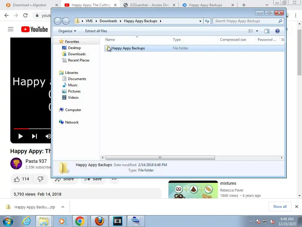
Task: Switch to E2Guardian - Access Denied tab
Action: [150, 5]
